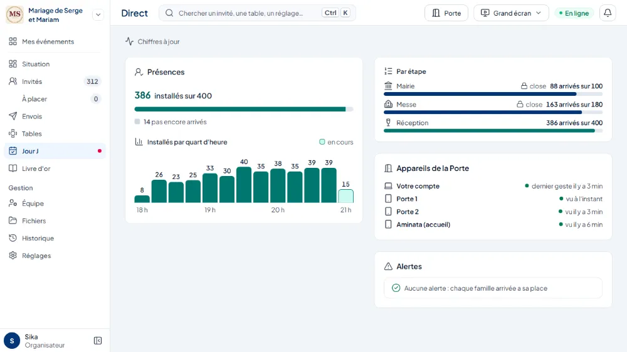Click '386 arrivés sur 400' text
Screen dimensions: 627x352
point(574,123)
